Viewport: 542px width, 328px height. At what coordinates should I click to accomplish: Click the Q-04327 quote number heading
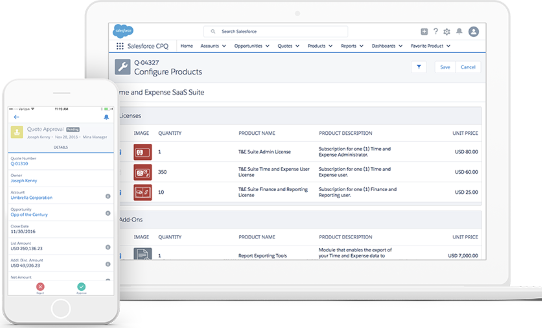(x=146, y=63)
